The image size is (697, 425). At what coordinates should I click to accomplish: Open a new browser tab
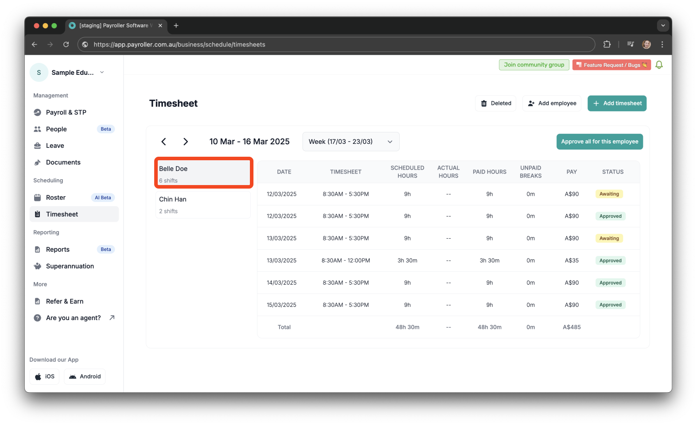click(176, 26)
